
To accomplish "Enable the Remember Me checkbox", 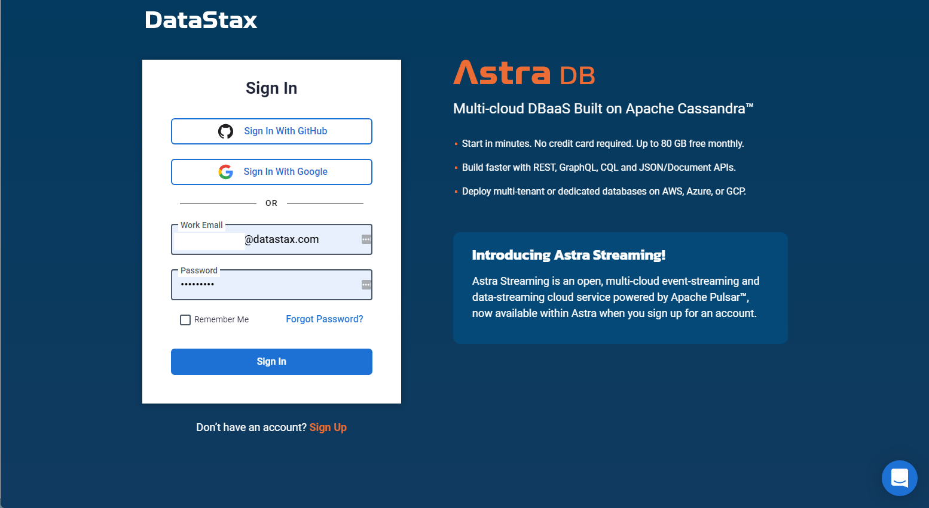I will pos(185,320).
